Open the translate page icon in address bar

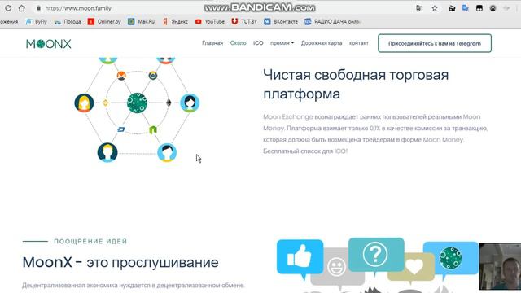point(419,8)
